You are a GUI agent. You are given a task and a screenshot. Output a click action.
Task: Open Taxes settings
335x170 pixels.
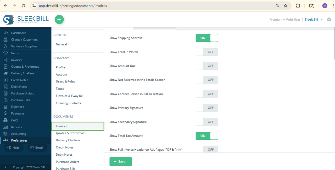pyautogui.click(x=60, y=89)
